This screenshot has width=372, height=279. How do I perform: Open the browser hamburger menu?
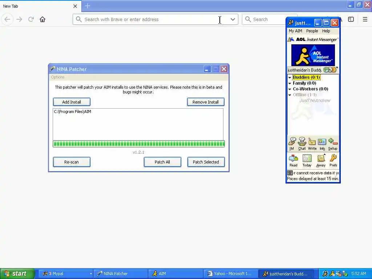point(365,19)
